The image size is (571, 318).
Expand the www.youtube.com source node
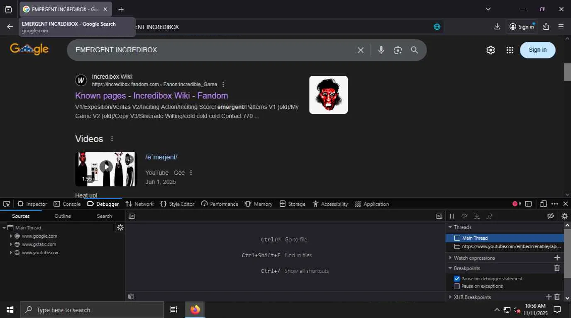point(11,253)
